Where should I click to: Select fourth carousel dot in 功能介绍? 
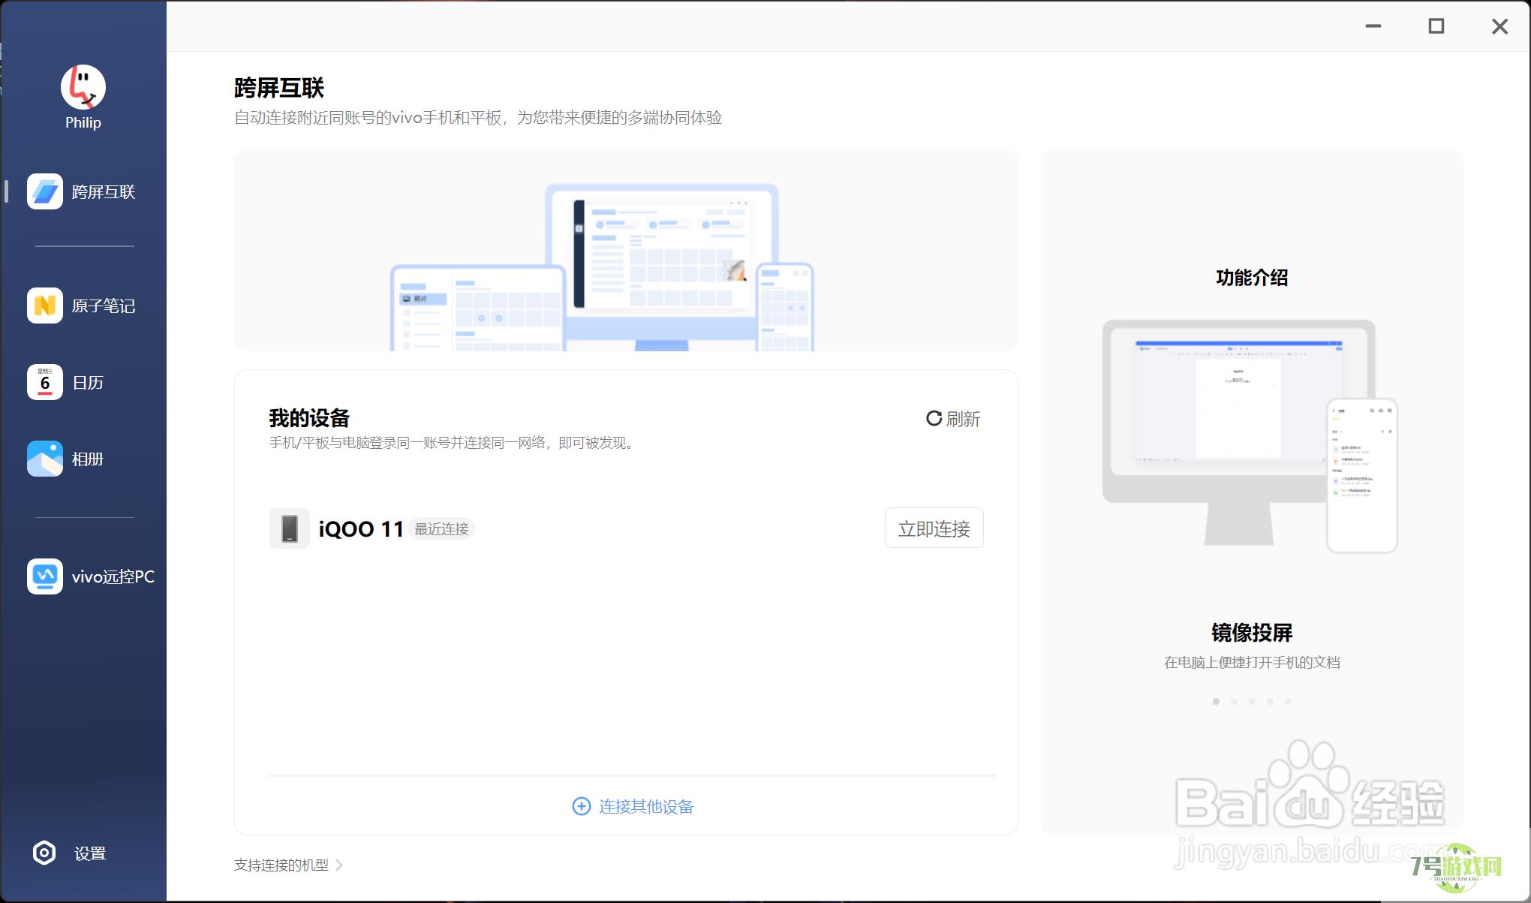pos(1270,701)
